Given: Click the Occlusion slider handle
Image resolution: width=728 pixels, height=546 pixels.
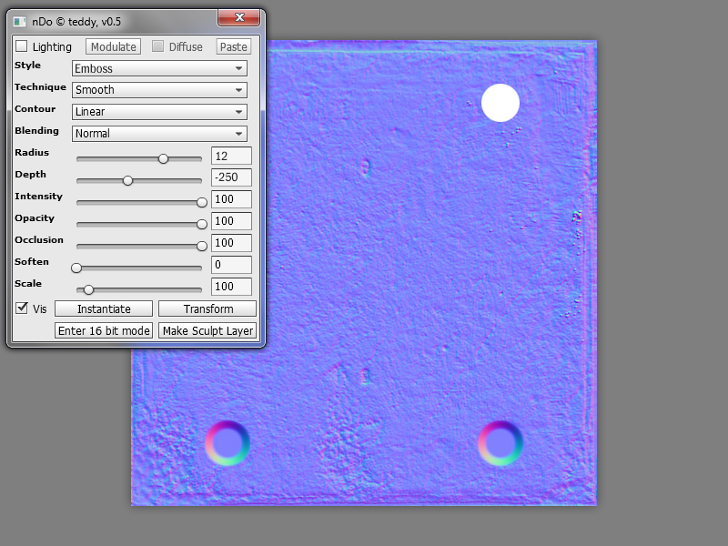Looking at the screenshot, I should (201, 246).
